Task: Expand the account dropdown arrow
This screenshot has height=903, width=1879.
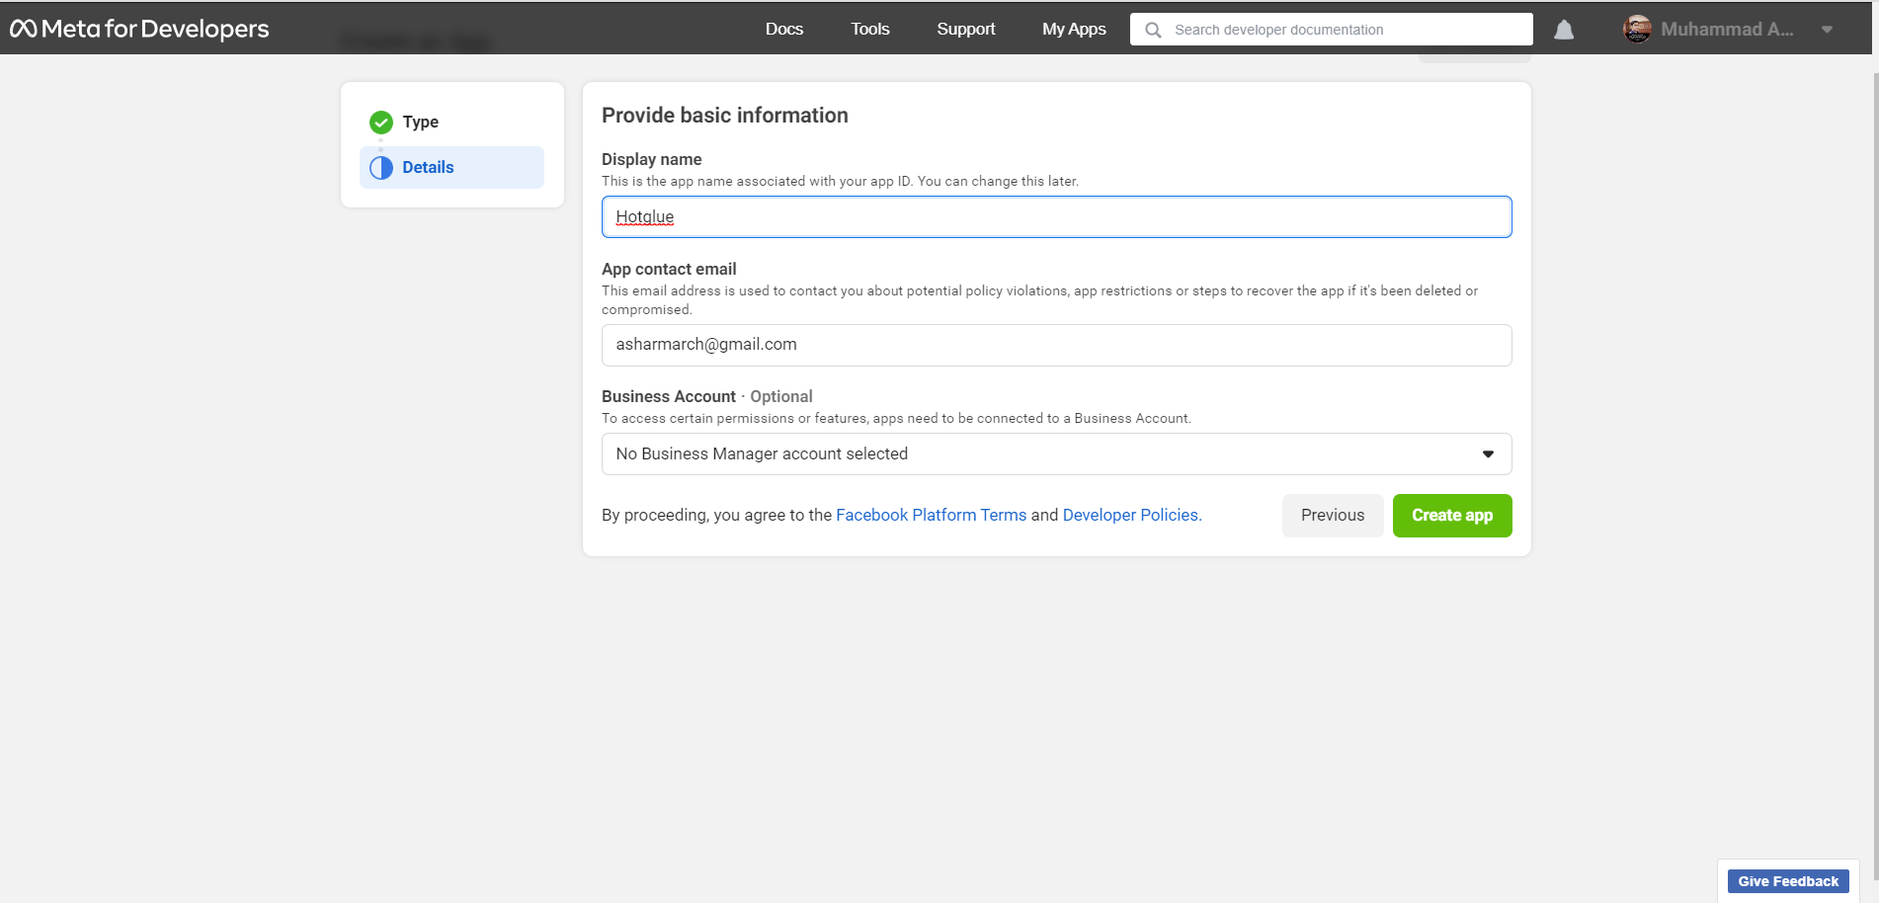Action: coord(1827,30)
